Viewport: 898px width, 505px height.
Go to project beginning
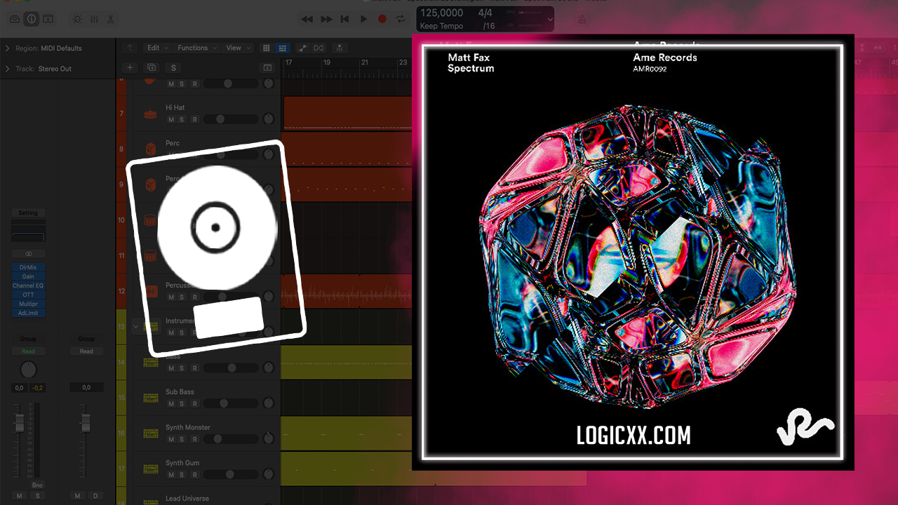pos(344,19)
